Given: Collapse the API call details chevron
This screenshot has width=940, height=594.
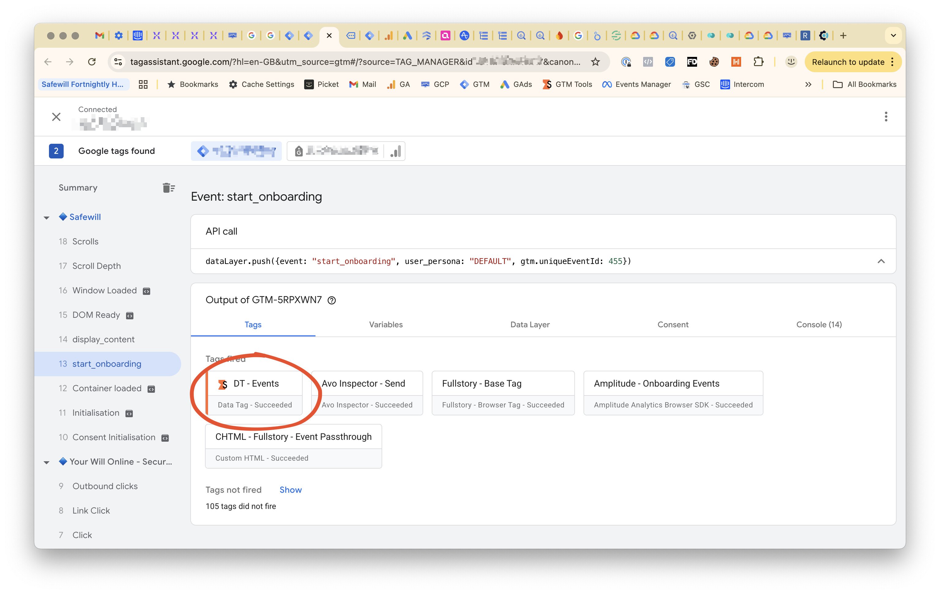Looking at the screenshot, I should tap(881, 261).
